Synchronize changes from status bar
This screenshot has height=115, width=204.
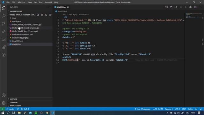(18, 109)
